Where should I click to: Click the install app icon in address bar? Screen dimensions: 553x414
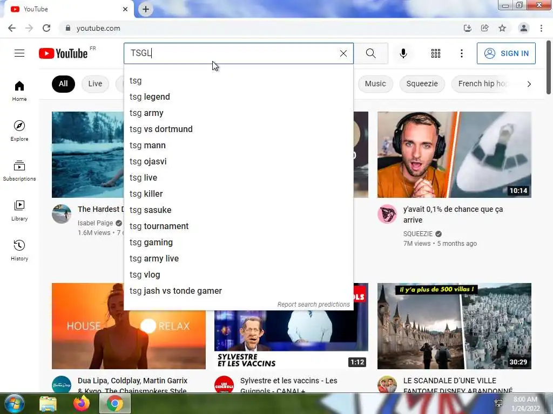coord(467,28)
